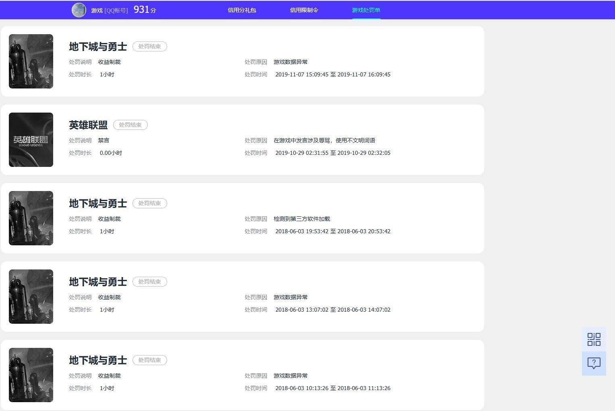Click reason 检测到第三方软件加载
Viewport: 615px width, 411px height.
[302, 219]
